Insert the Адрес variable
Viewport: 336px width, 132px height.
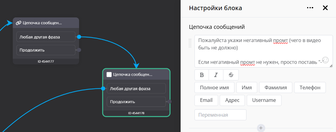(x=233, y=100)
